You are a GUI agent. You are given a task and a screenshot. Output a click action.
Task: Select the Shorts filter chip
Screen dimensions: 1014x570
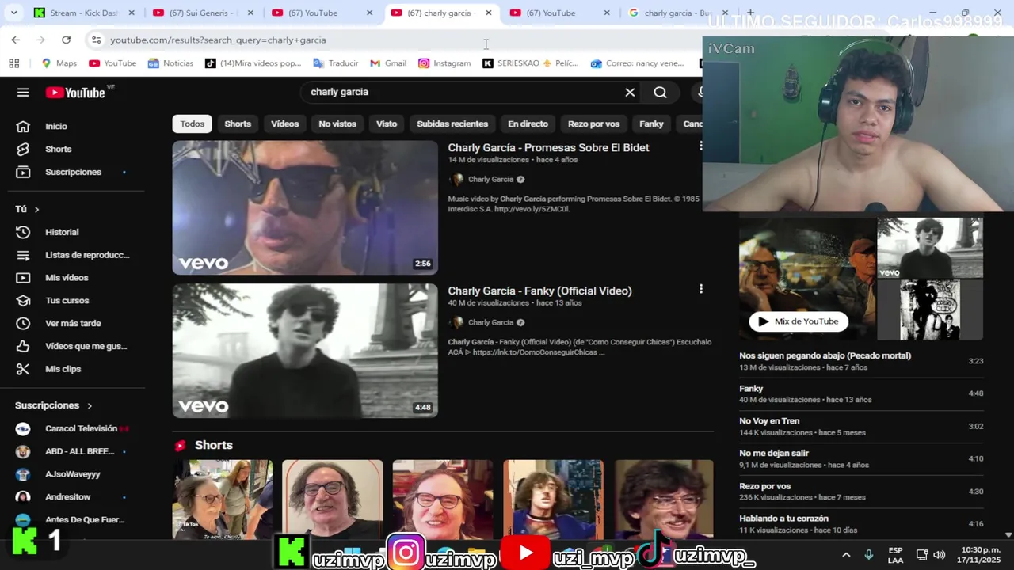tap(238, 123)
